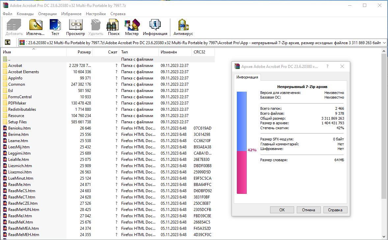Viewport: 388px width, 240px height.
Task: Select the PDFMaker folder
Action: [17, 103]
